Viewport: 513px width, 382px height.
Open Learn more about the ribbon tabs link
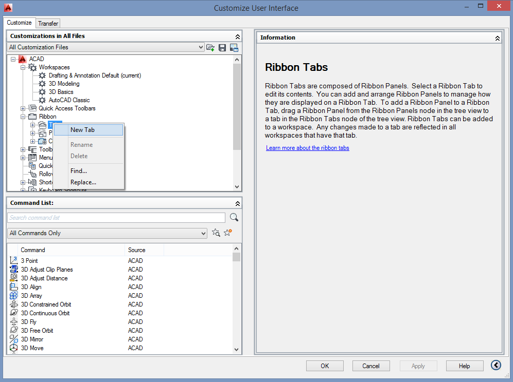(x=307, y=148)
